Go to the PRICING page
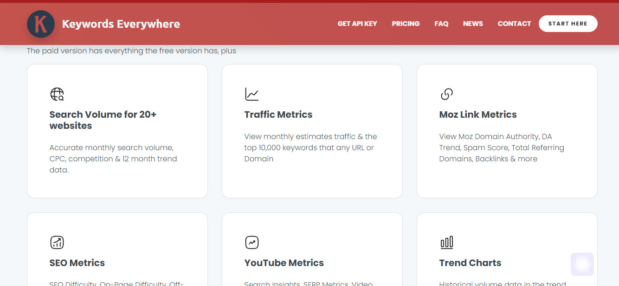The width and height of the screenshot is (619, 286). 406,24
